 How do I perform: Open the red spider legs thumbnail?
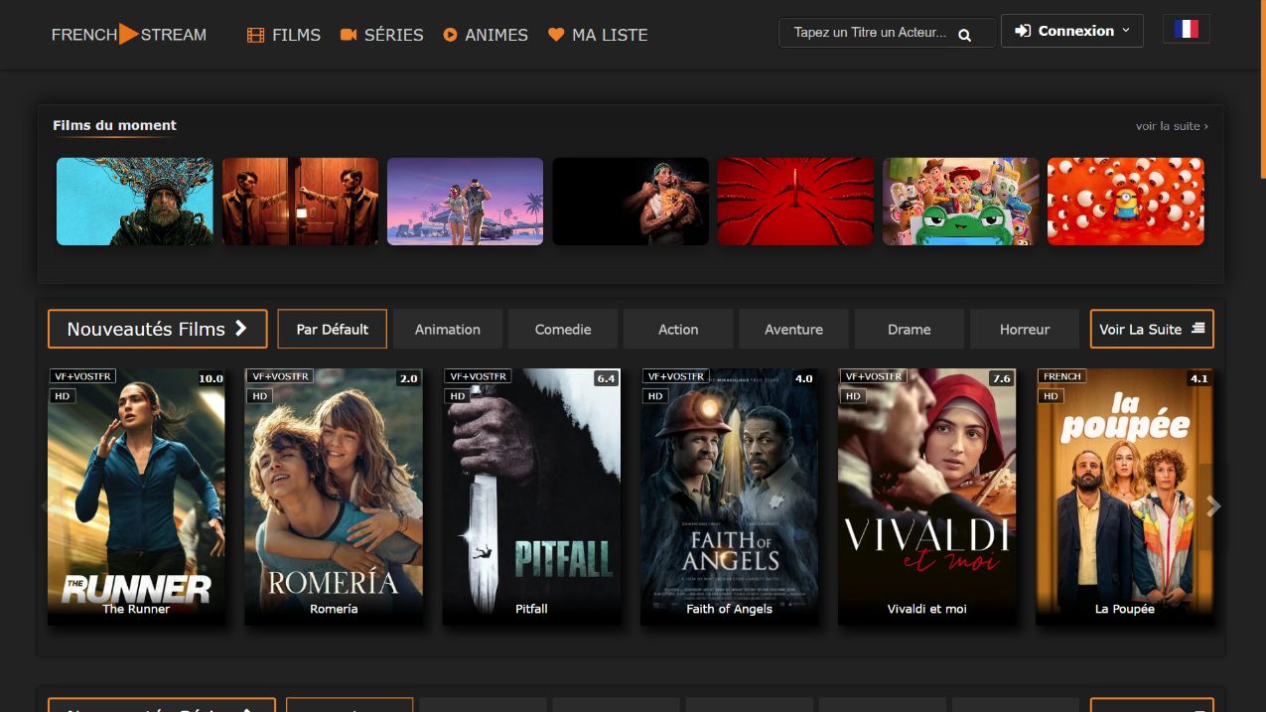click(x=795, y=202)
